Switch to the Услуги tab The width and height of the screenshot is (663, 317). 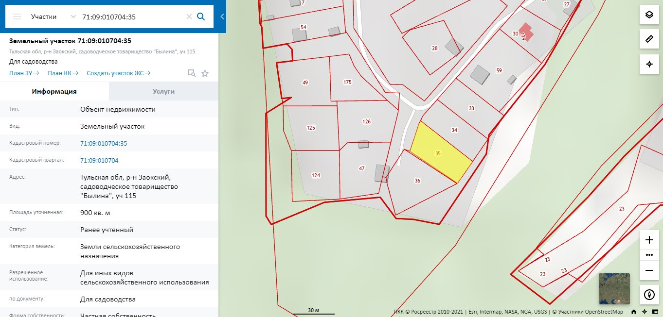[x=163, y=91]
